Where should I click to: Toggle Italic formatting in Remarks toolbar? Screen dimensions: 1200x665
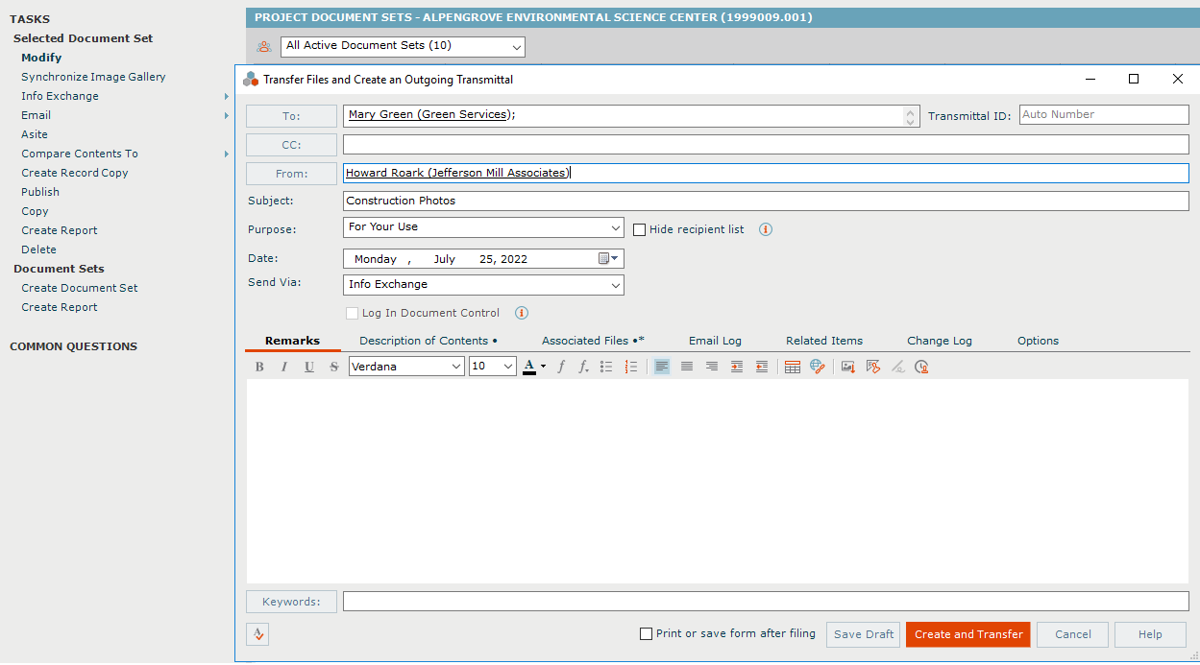click(x=284, y=367)
